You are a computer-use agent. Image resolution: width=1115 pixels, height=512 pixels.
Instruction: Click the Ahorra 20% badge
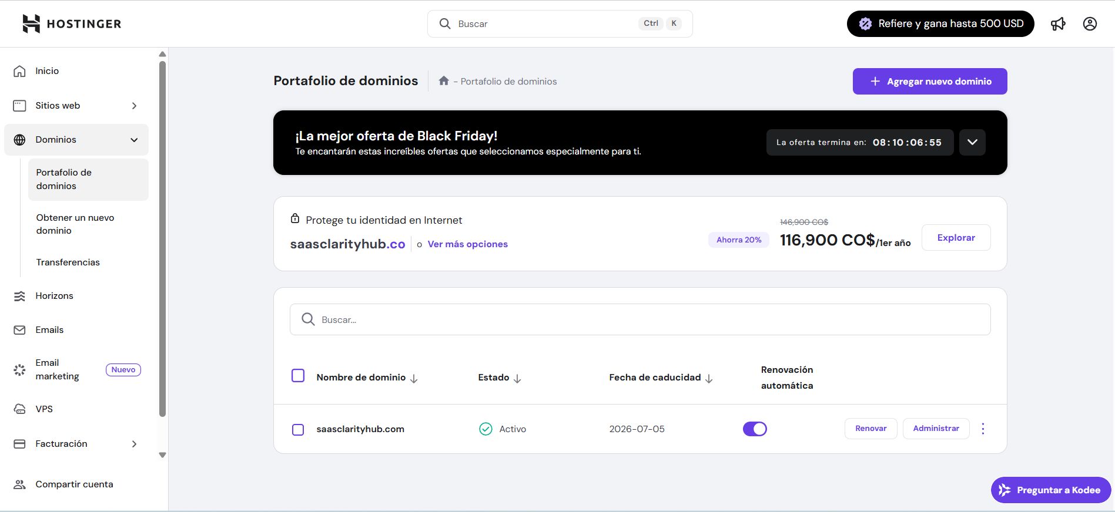click(739, 240)
